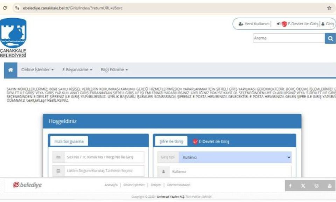
Task: Click the Anasayfa link in footer
Action: tap(110, 185)
